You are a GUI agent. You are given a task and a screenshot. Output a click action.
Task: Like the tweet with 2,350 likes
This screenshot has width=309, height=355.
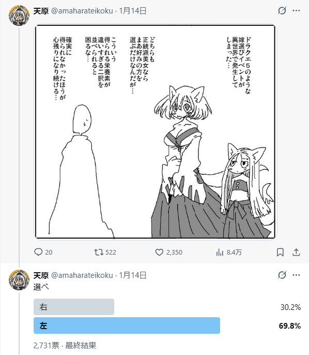pyautogui.click(x=159, y=252)
